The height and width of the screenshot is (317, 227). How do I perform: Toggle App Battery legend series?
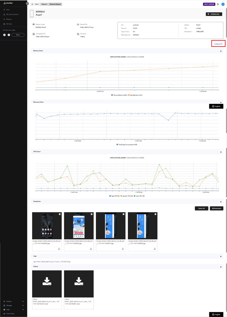coord(135,95)
